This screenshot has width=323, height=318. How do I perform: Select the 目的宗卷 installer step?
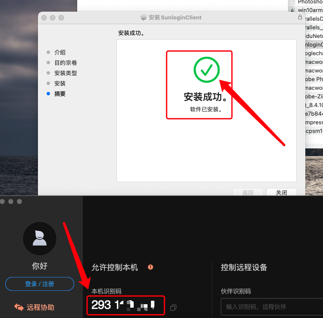click(x=66, y=63)
